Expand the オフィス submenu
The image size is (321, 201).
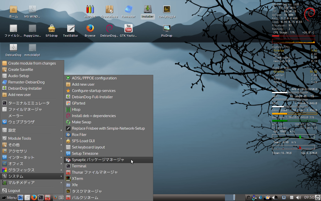coord(32,164)
